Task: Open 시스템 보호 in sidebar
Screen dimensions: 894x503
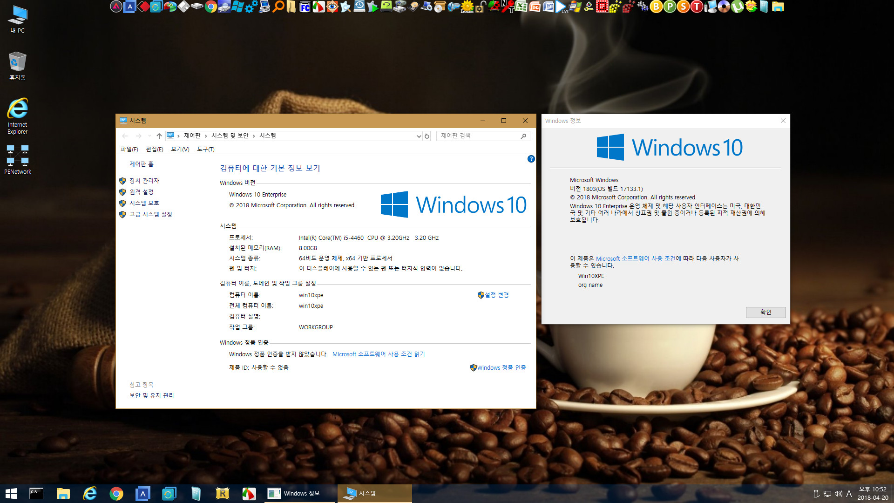Action: pos(144,203)
